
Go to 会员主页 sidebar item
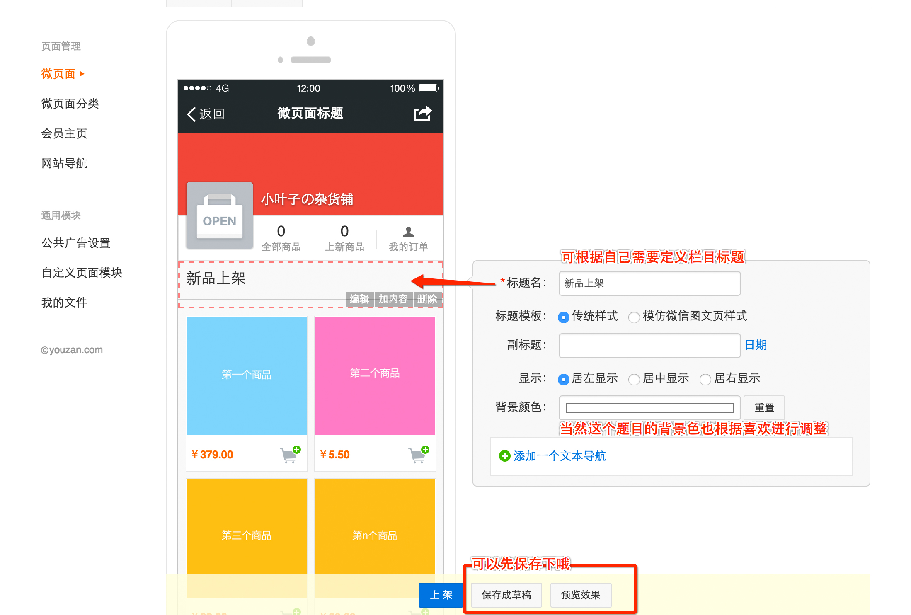tap(64, 133)
